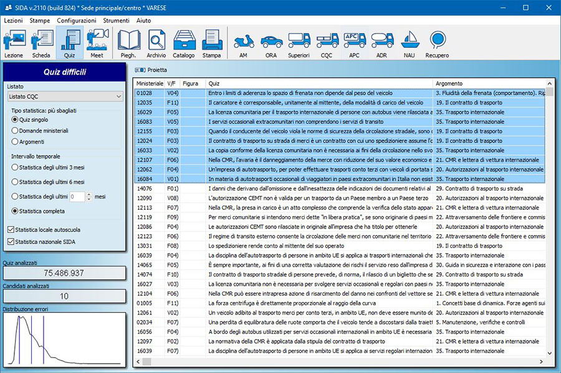Open the Recupero icon

click(x=437, y=45)
